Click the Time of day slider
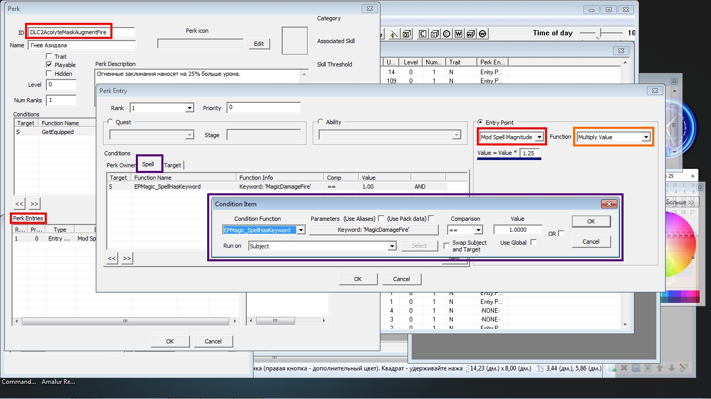Image resolution: width=711 pixels, height=399 pixels. [x=599, y=33]
